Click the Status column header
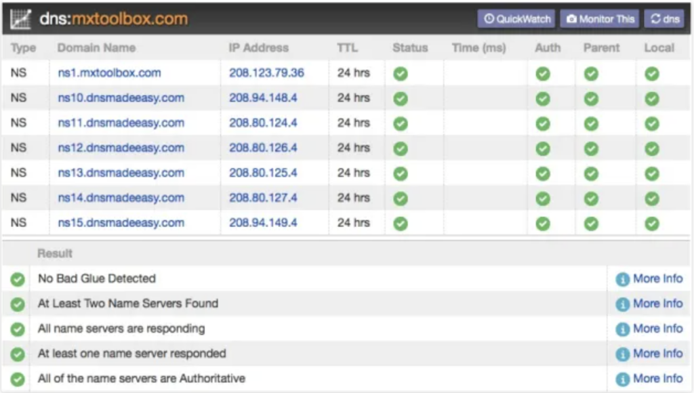The image size is (694, 393). [410, 48]
